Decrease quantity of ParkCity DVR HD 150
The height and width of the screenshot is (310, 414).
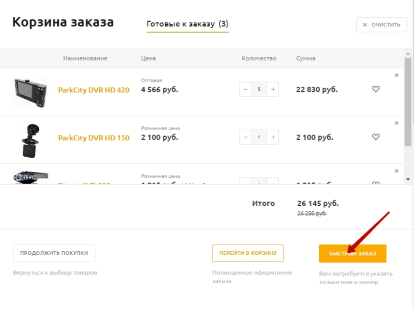(245, 137)
